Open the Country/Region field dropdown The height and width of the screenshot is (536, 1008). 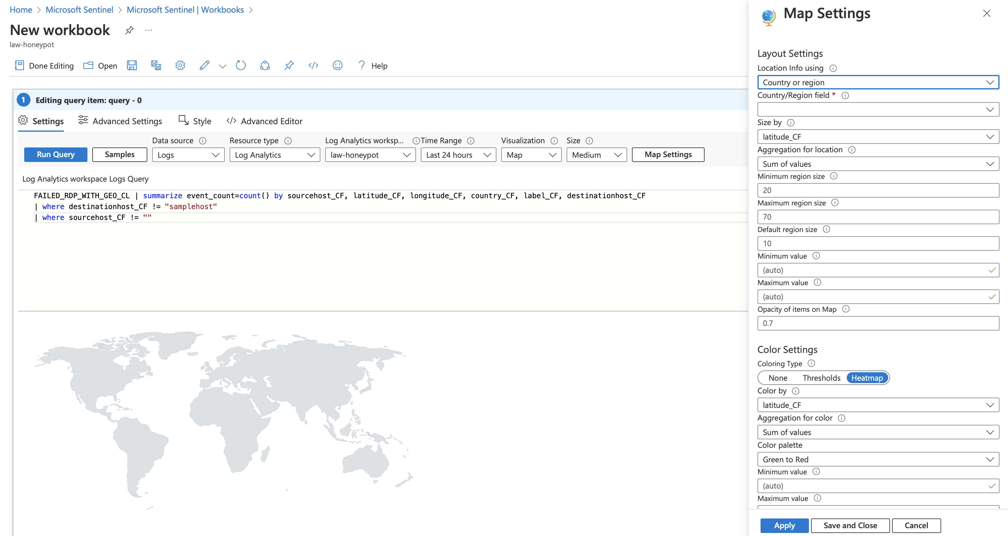[878, 109]
